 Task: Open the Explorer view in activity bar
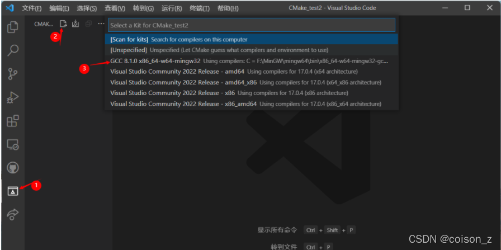coord(13,27)
